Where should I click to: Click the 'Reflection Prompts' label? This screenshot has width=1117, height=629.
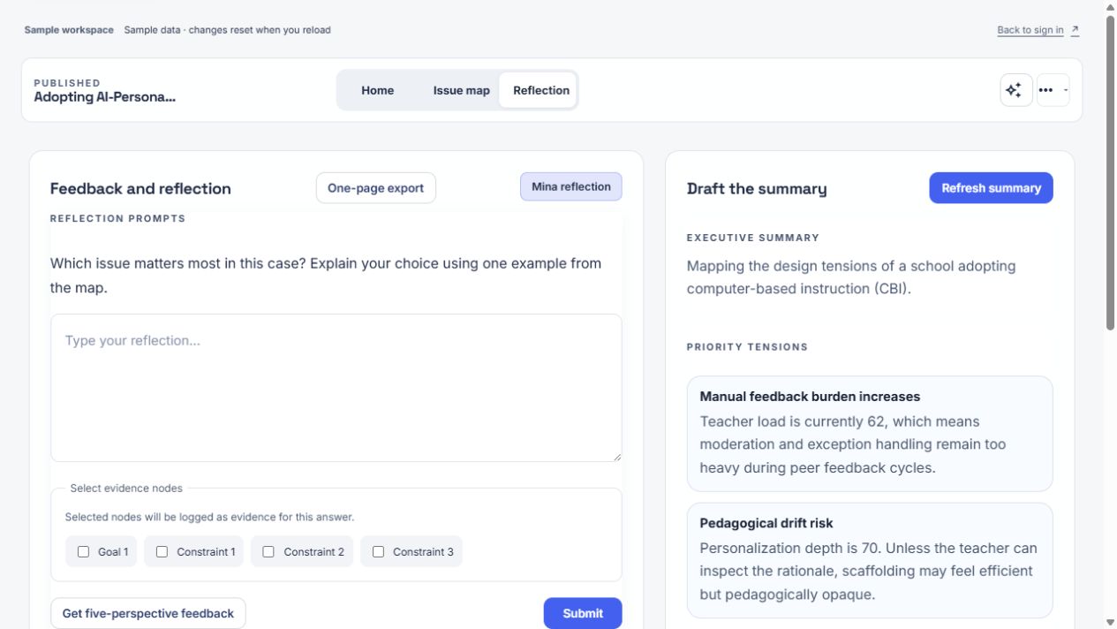click(x=117, y=218)
